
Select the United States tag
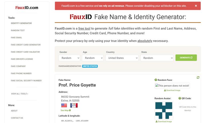[x=90, y=66]
